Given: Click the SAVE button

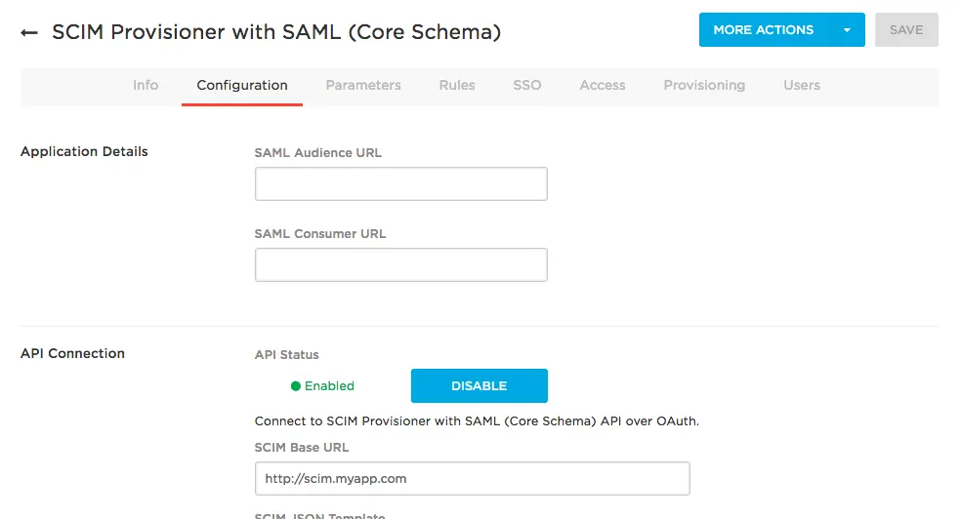Looking at the screenshot, I should [x=906, y=30].
